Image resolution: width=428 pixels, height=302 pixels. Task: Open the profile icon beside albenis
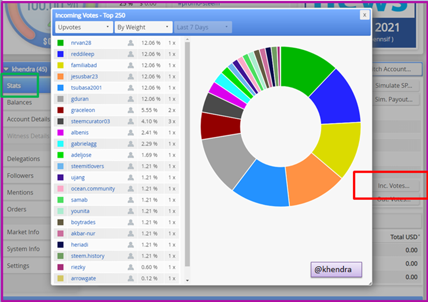pyautogui.click(x=131, y=132)
